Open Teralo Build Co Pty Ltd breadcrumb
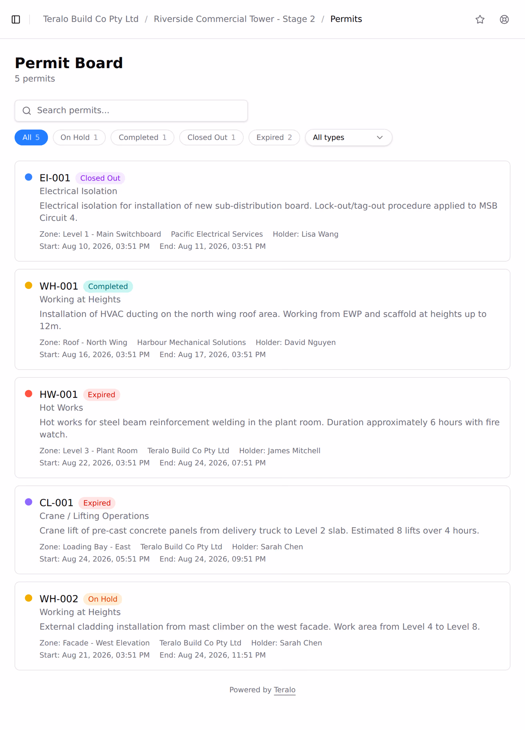The image size is (525, 730). tap(91, 19)
